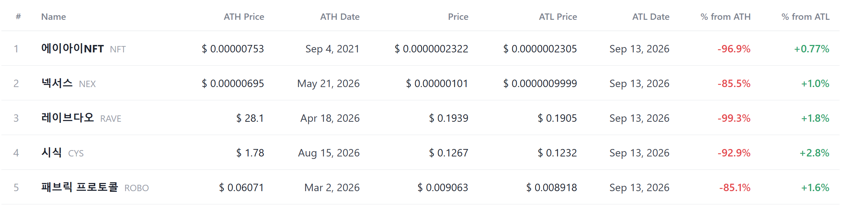Sort by % from ATH header

[x=726, y=17]
